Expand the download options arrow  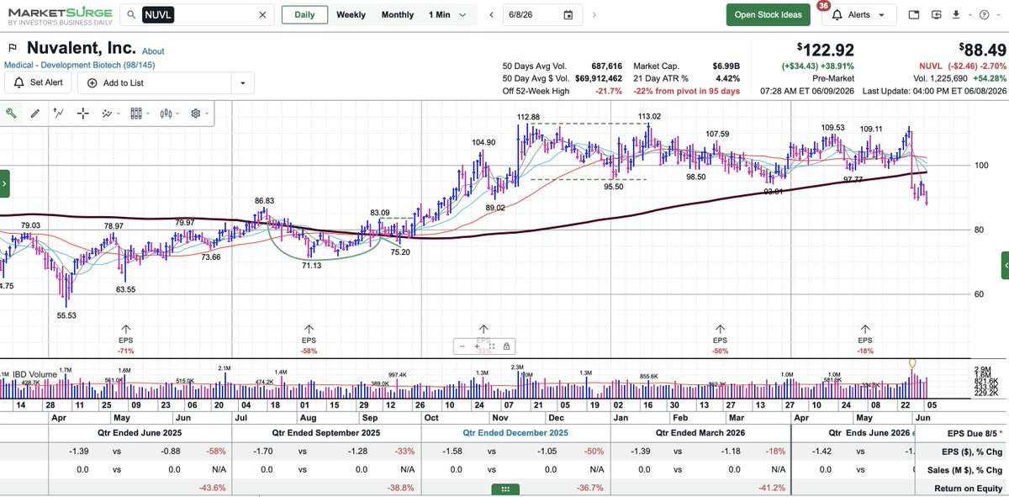click(x=970, y=15)
